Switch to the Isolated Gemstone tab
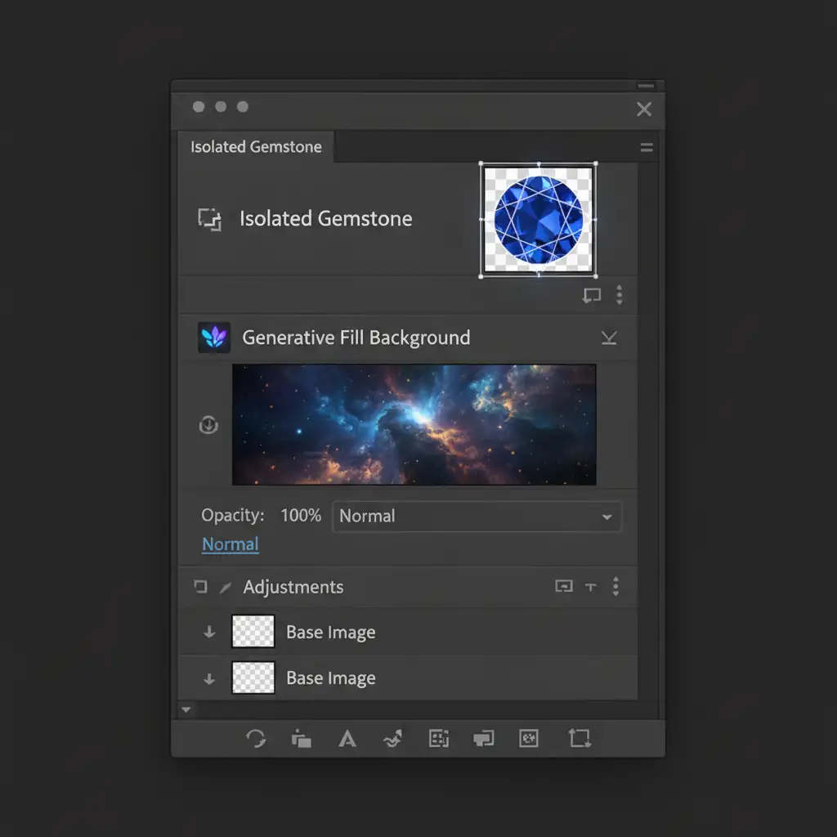 pyautogui.click(x=256, y=147)
